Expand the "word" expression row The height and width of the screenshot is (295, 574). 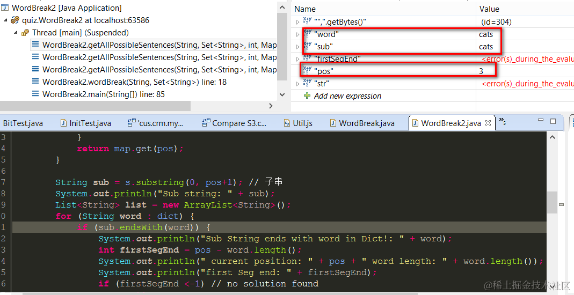pos(297,35)
